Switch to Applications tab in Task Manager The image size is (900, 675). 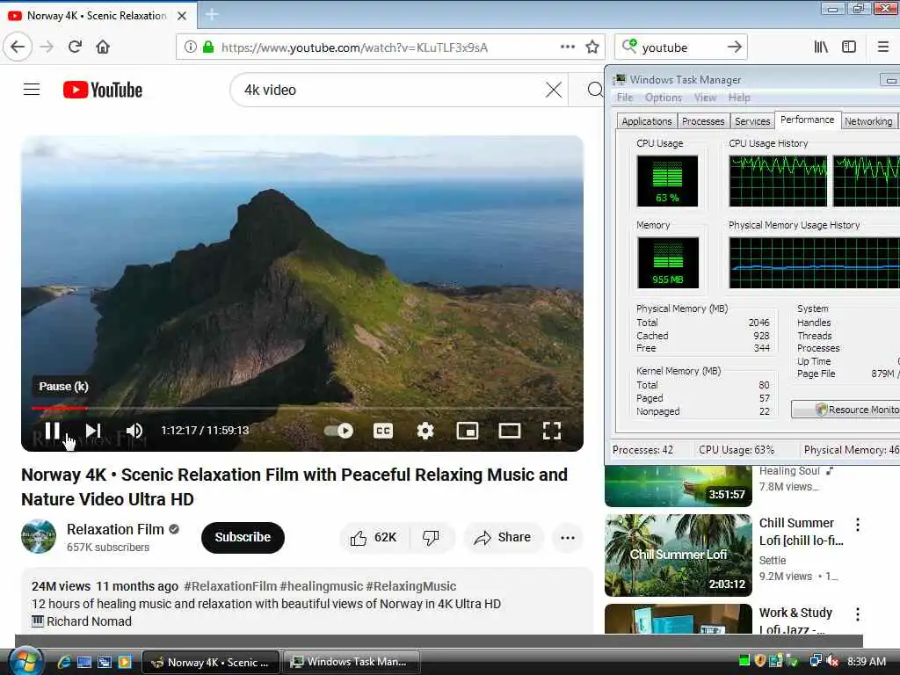click(646, 121)
